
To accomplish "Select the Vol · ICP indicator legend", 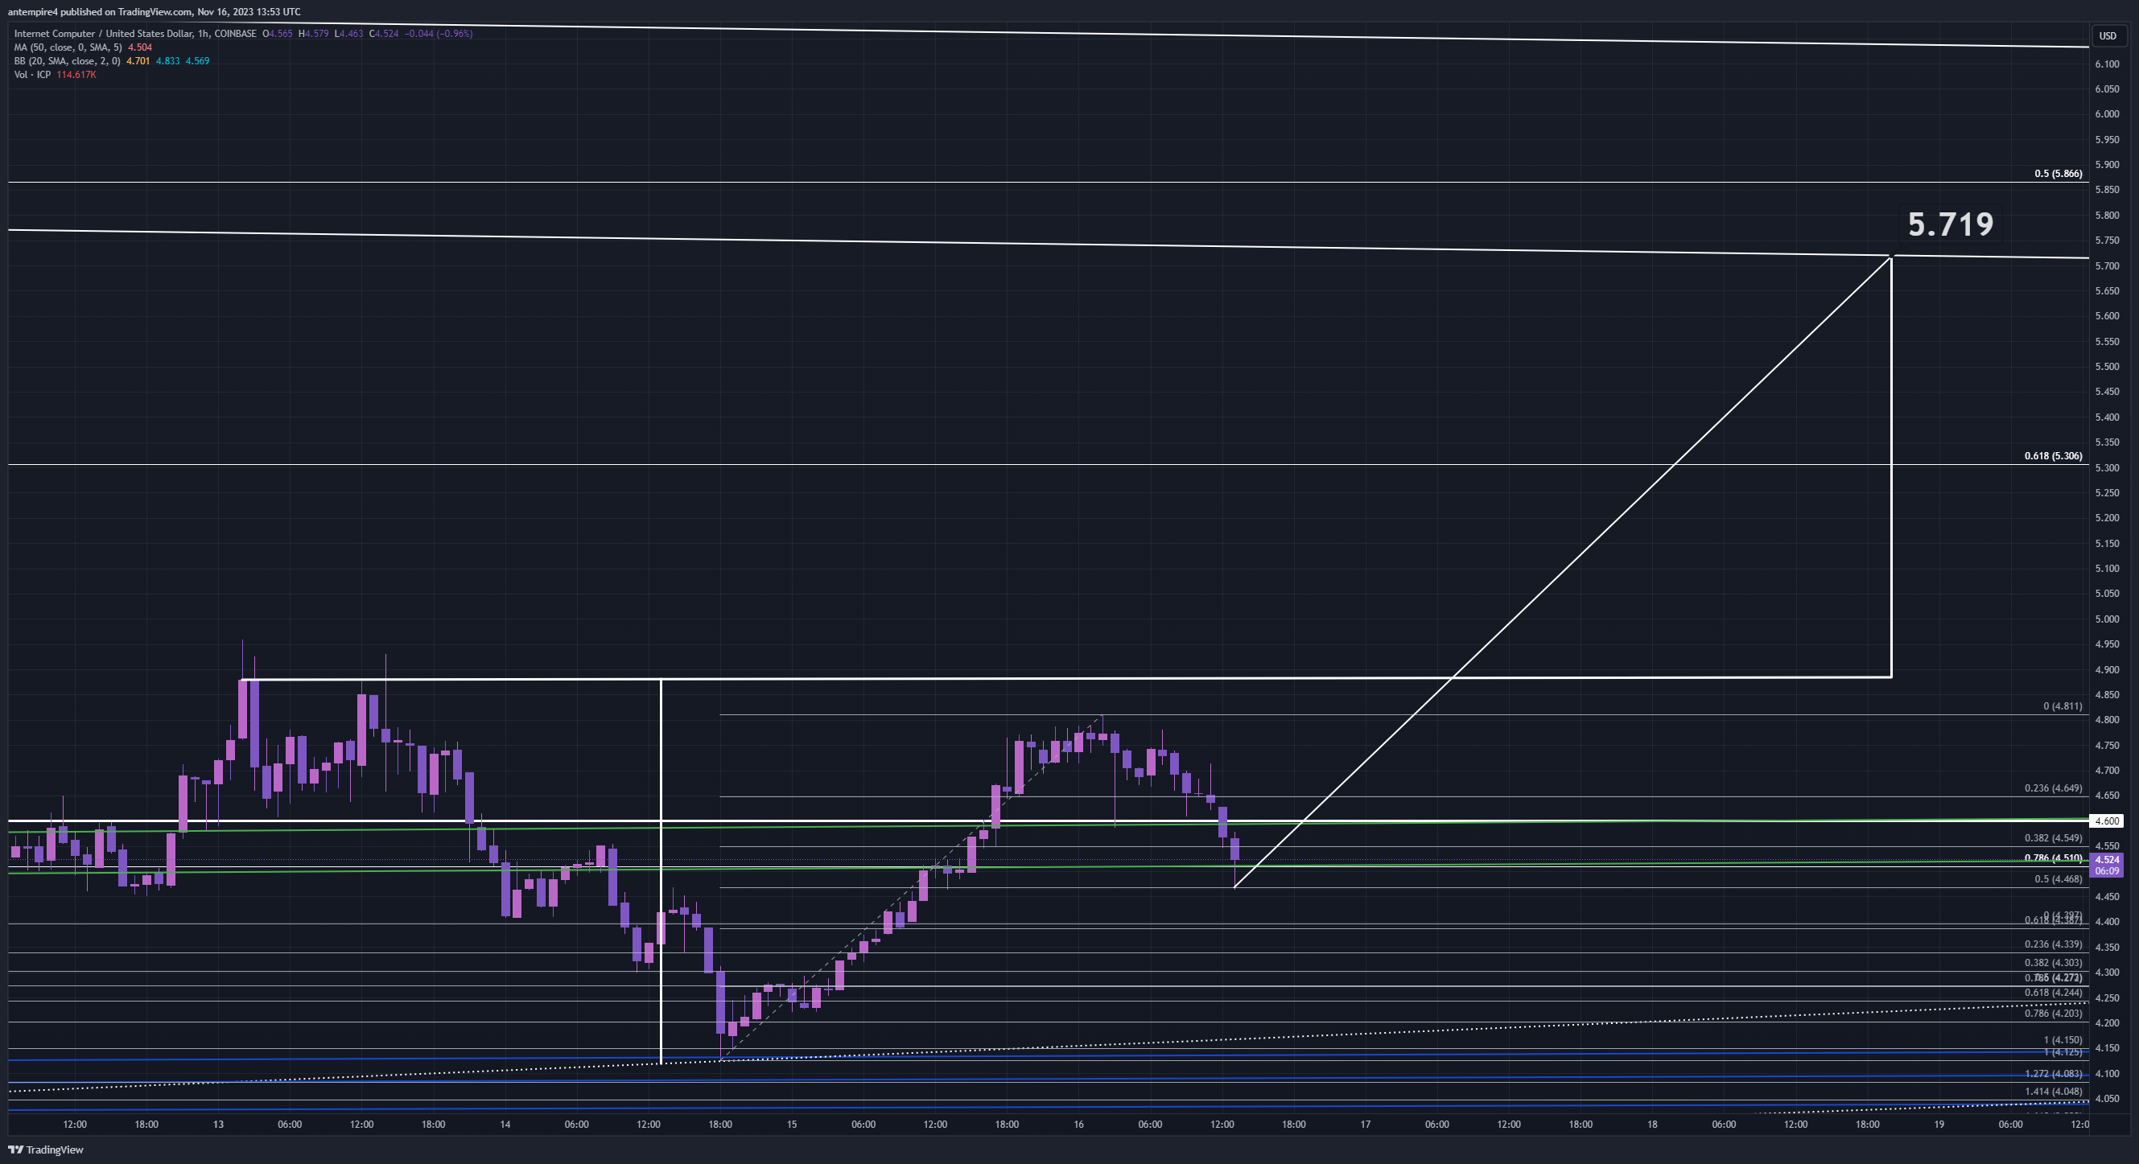I will 32,75.
